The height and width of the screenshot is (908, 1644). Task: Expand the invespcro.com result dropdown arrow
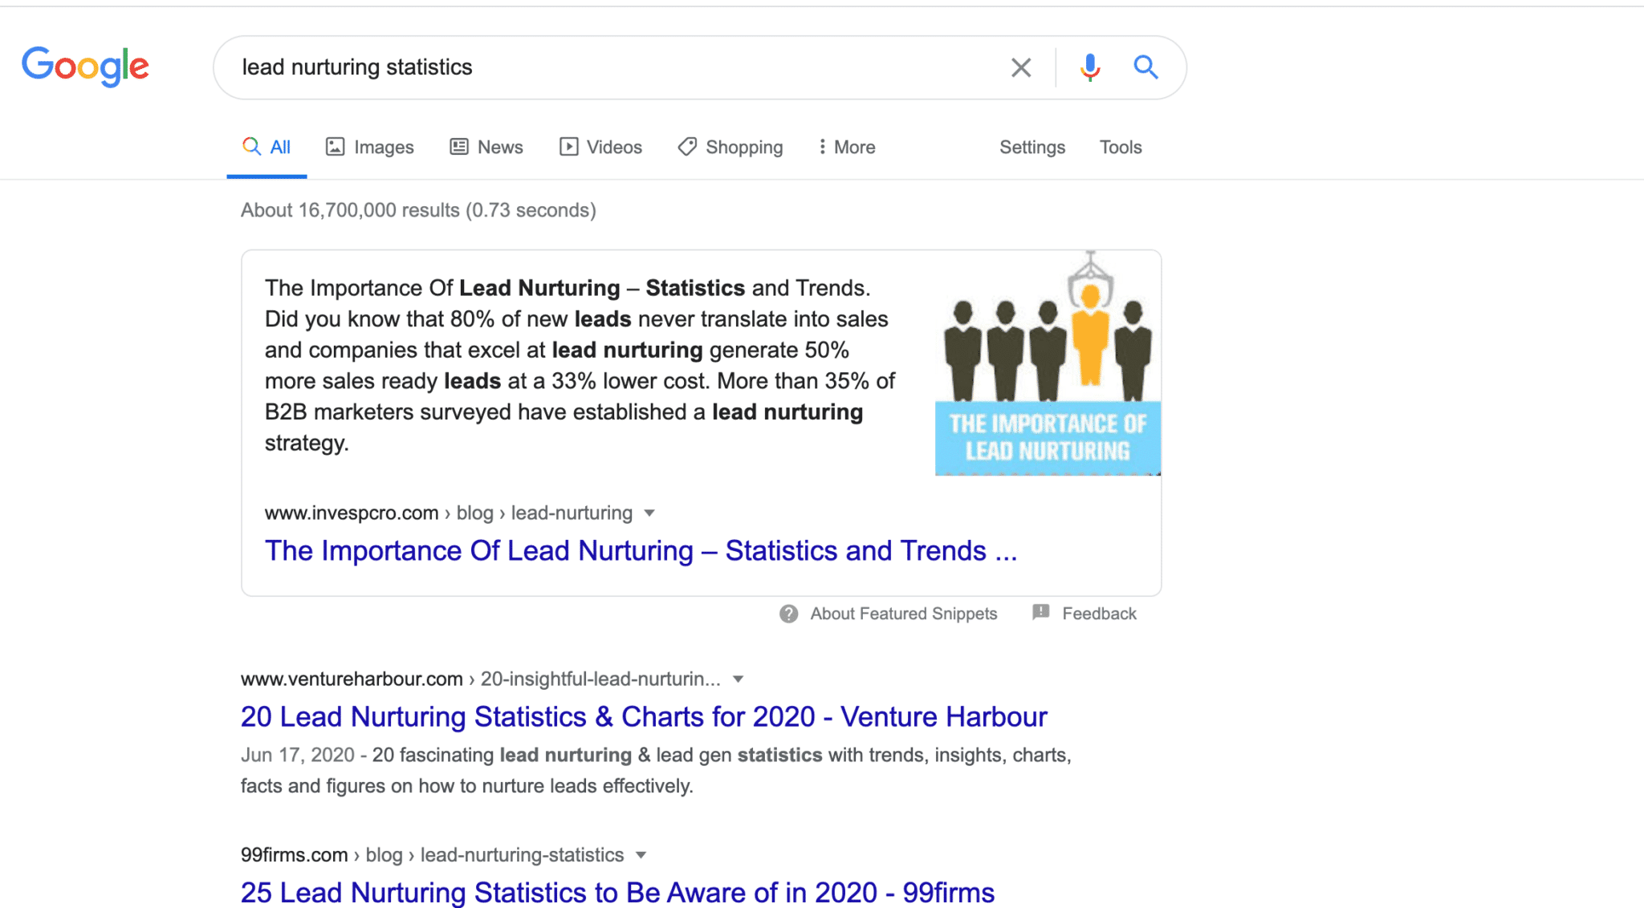[650, 513]
